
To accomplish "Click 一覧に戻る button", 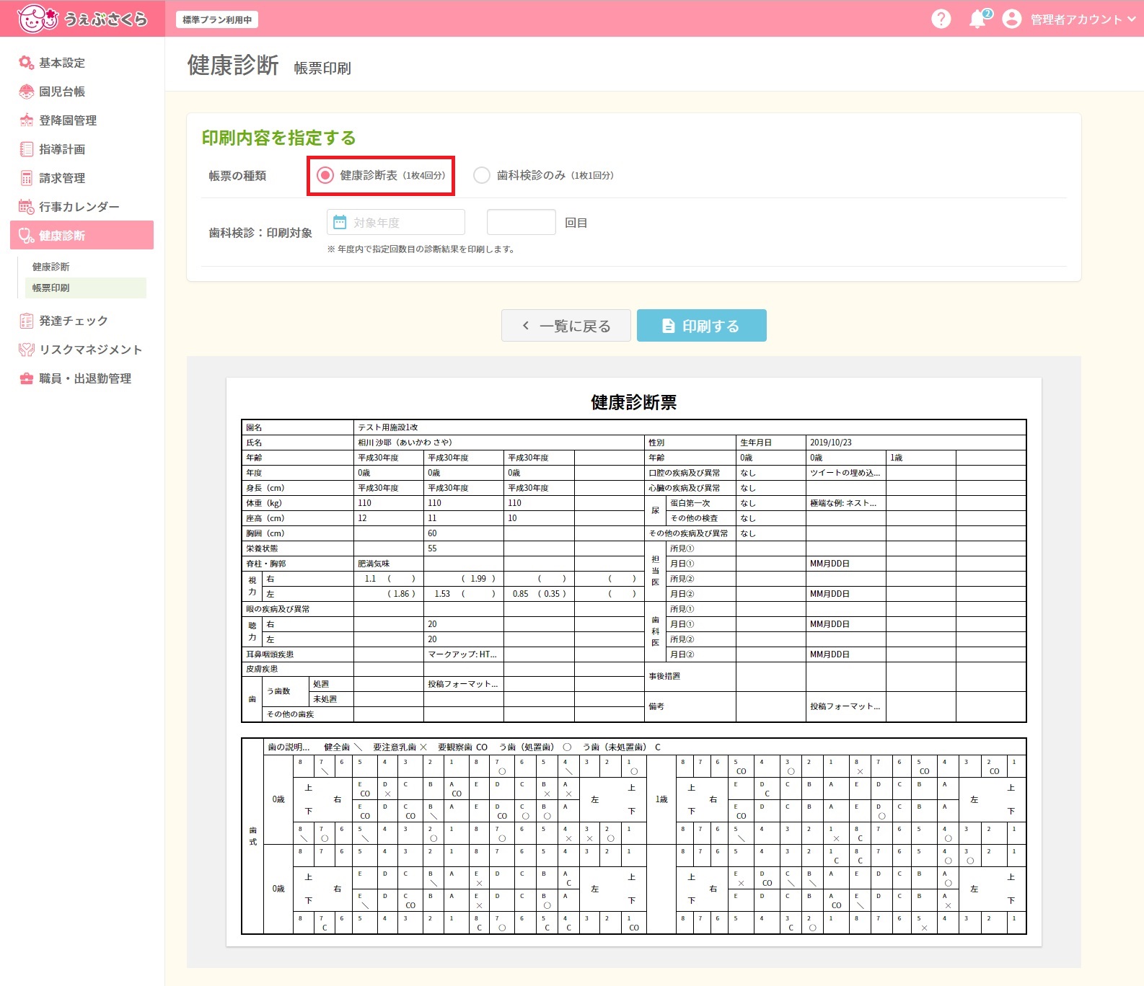I will pyautogui.click(x=566, y=326).
